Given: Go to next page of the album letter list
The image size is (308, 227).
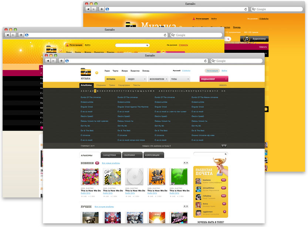Looking at the screenshot, I should pyautogui.click(x=225, y=146).
